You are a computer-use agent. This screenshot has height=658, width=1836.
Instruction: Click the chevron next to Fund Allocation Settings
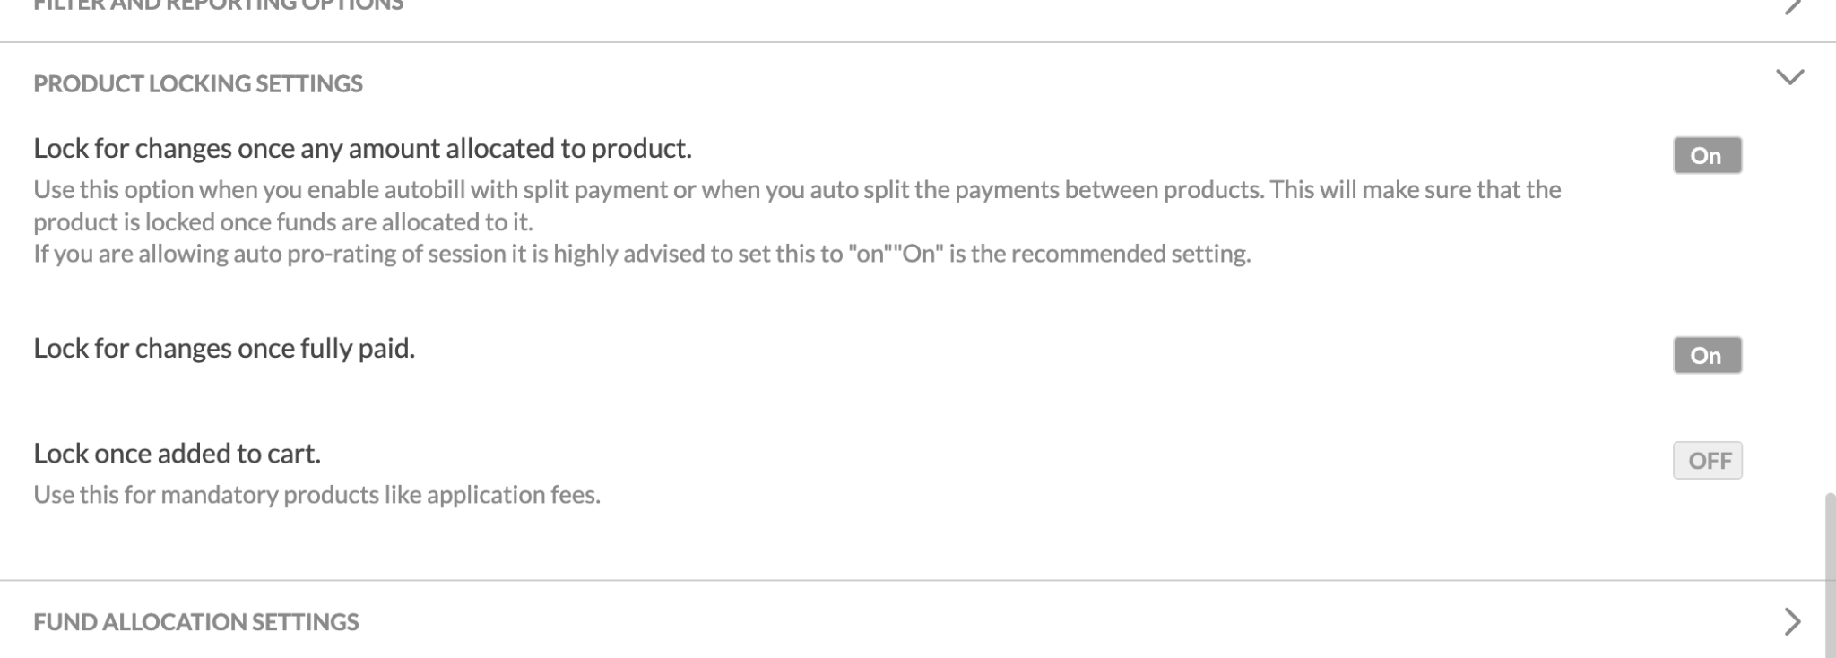tap(1793, 620)
